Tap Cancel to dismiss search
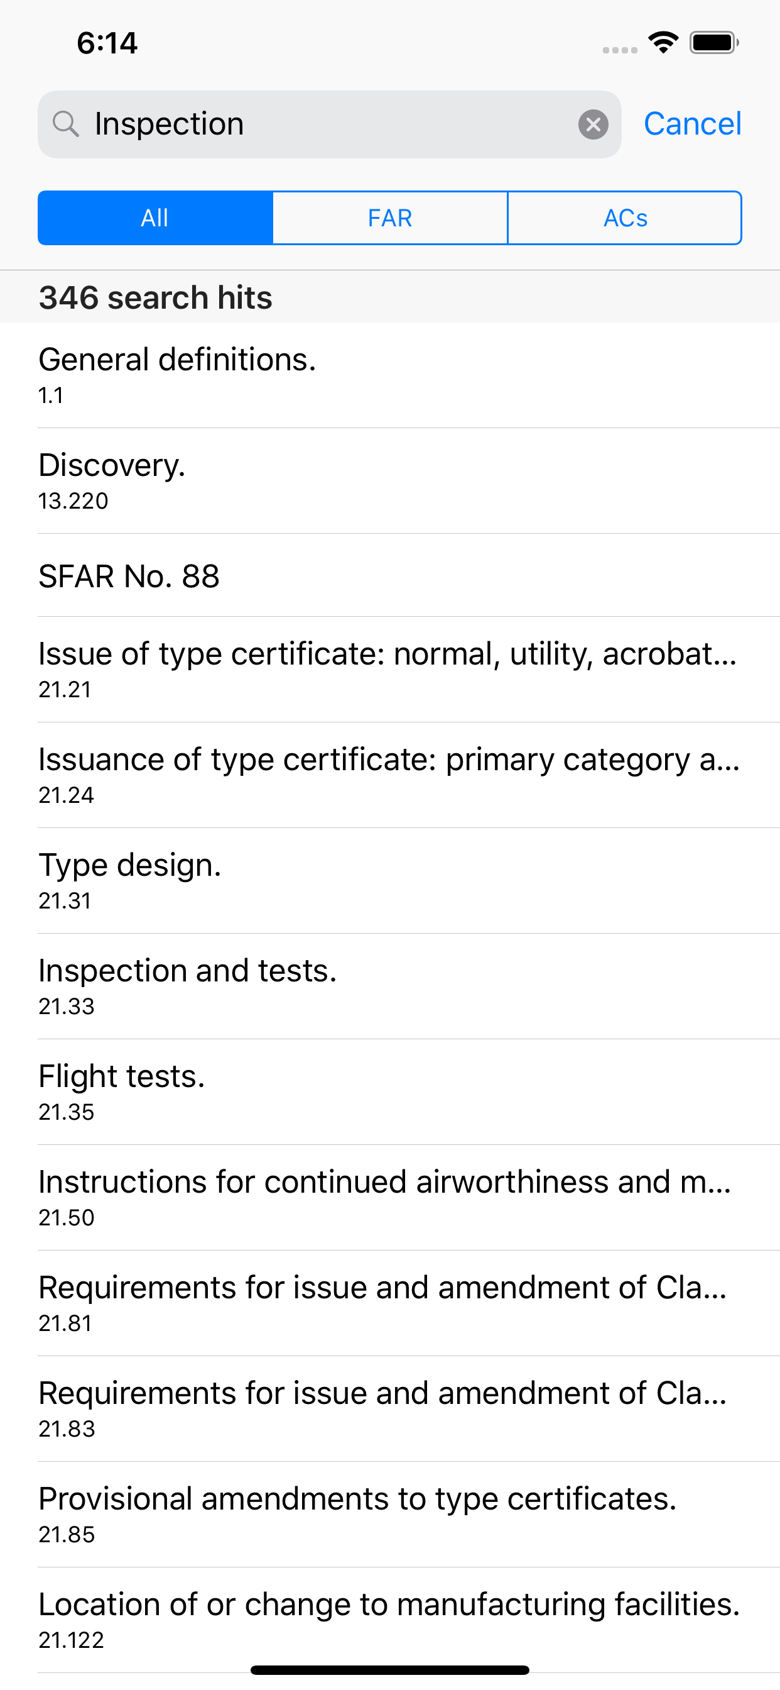The height and width of the screenshot is (1690, 780). click(x=692, y=123)
